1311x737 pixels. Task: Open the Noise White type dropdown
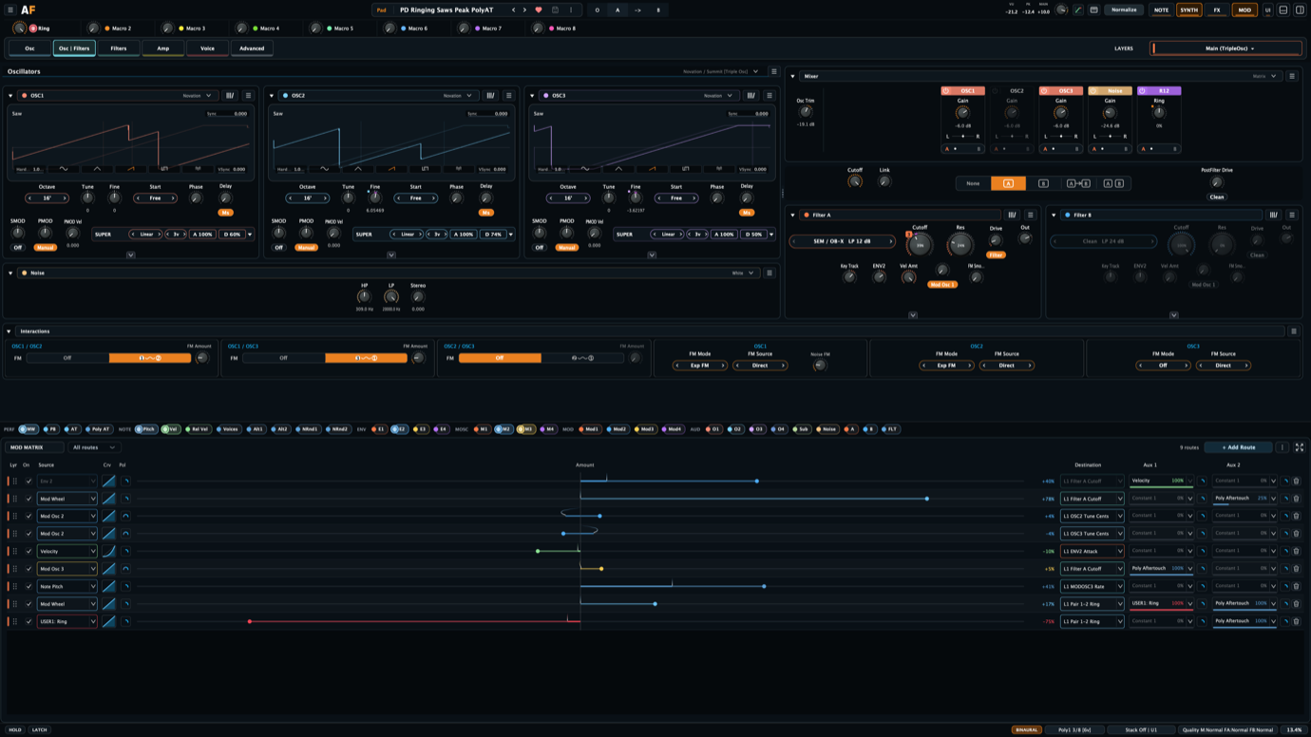click(x=743, y=273)
